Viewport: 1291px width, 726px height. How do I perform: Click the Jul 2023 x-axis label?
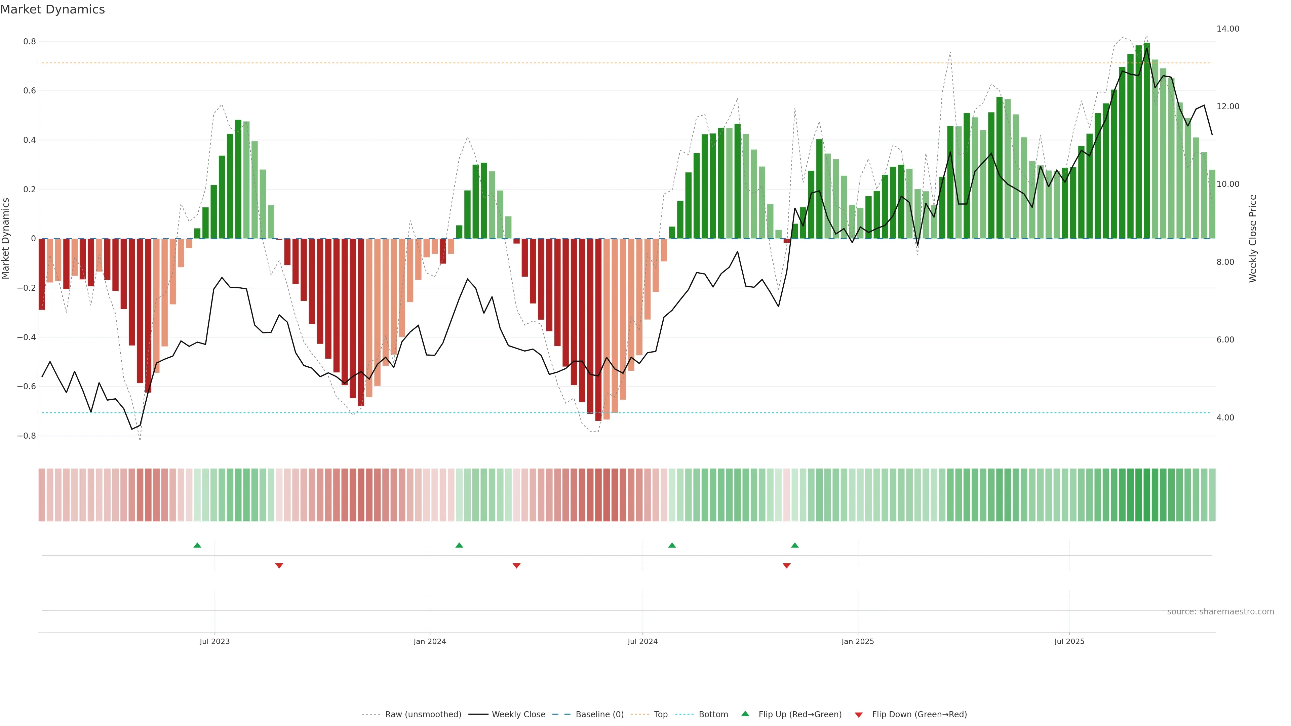coord(214,641)
